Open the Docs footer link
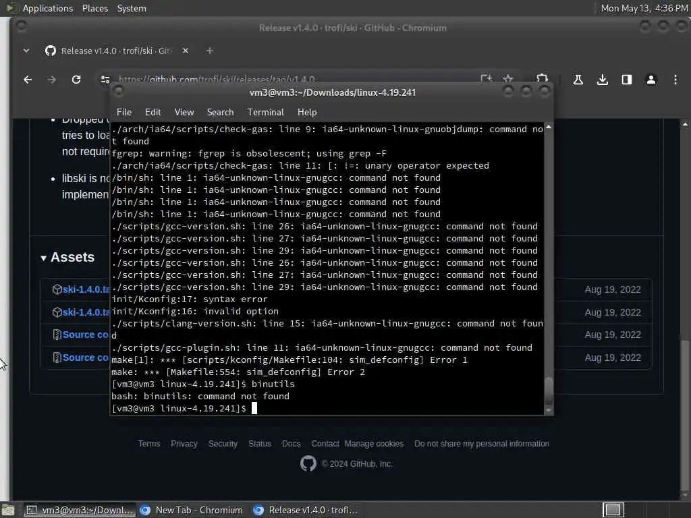Image resolution: width=691 pixels, height=518 pixels. pyautogui.click(x=292, y=444)
